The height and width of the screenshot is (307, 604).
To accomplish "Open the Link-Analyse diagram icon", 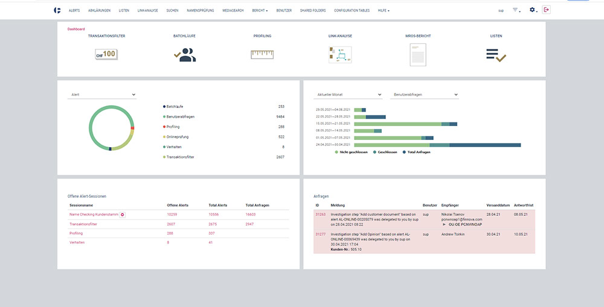I will click(340, 55).
